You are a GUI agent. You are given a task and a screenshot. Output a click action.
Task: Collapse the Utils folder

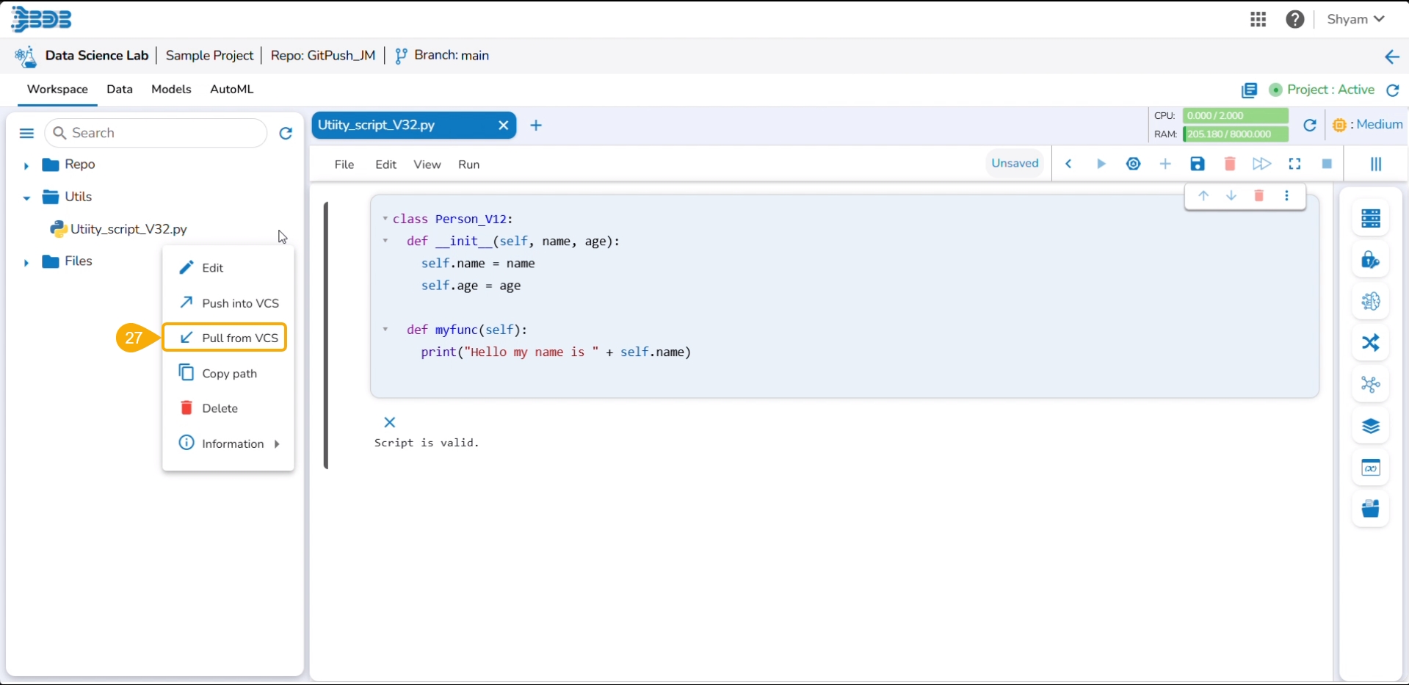[x=26, y=198]
